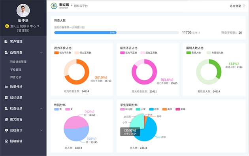This screenshot has width=249, height=156.
Task: Click the 客户管理 user icon in sidebar
Action: pos(6,41)
